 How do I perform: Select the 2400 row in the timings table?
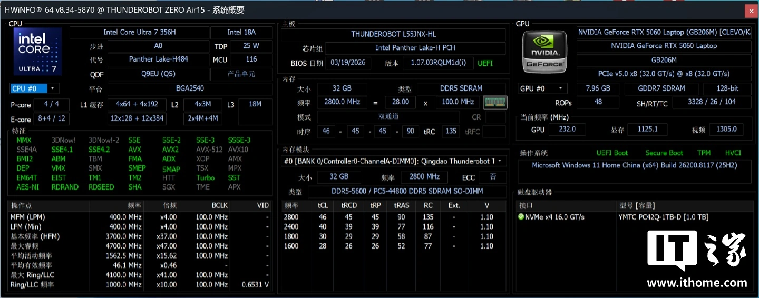tap(394, 226)
